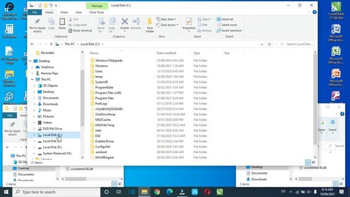
Task: Switch to the Share ribbon tab
Action: (x=64, y=12)
